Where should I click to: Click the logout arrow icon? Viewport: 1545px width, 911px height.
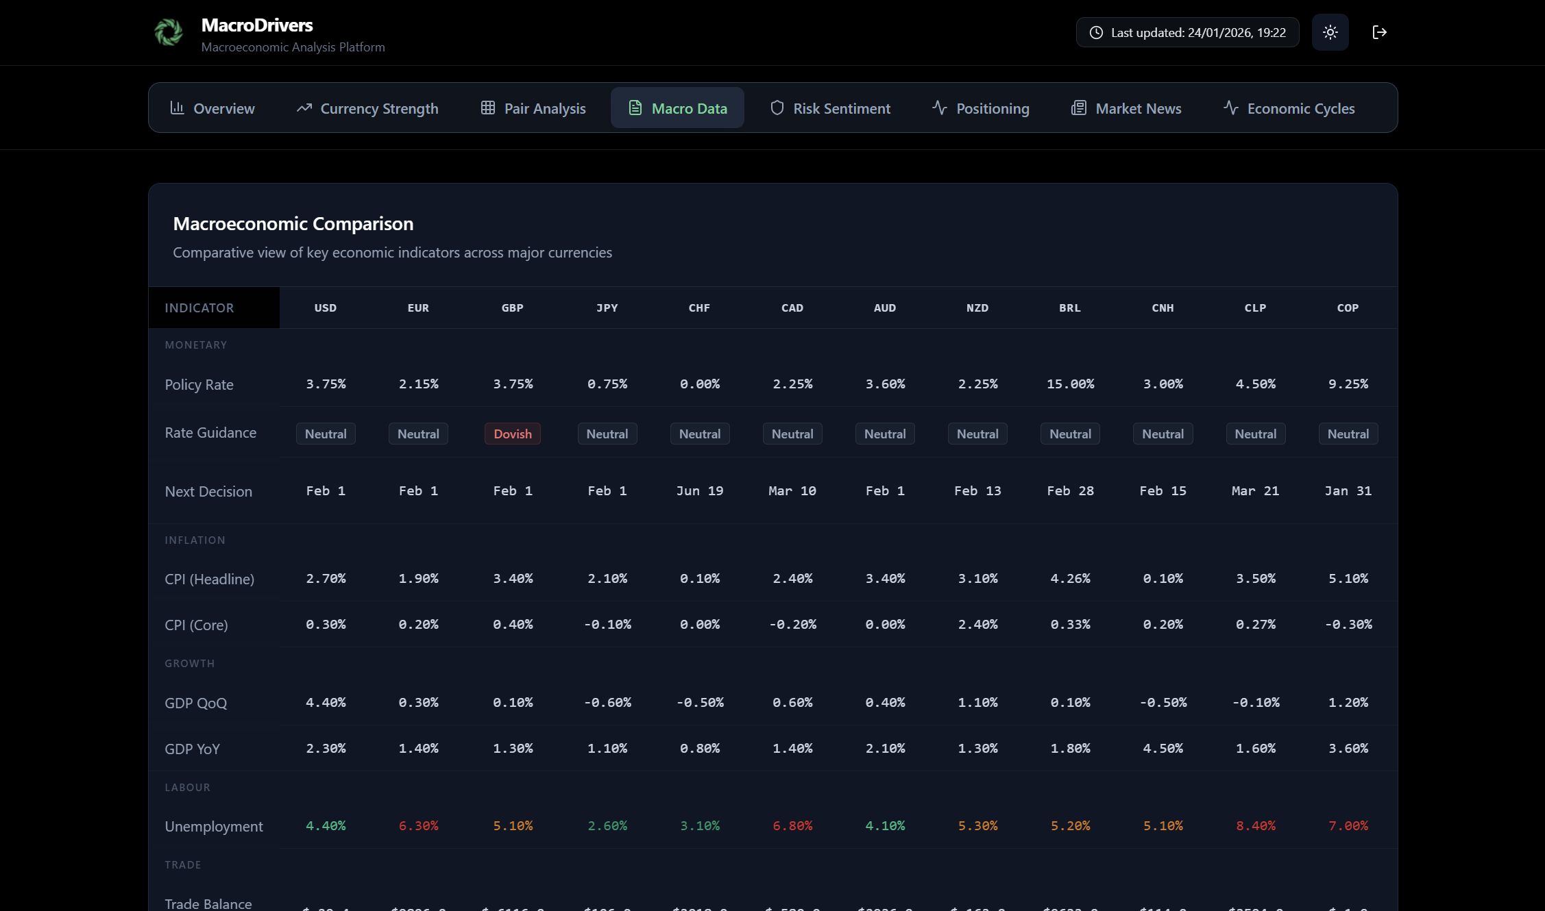[1379, 32]
